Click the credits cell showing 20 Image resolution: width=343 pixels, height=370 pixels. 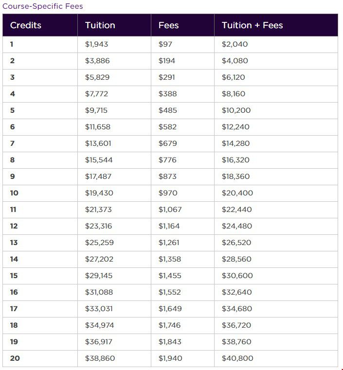(40, 358)
